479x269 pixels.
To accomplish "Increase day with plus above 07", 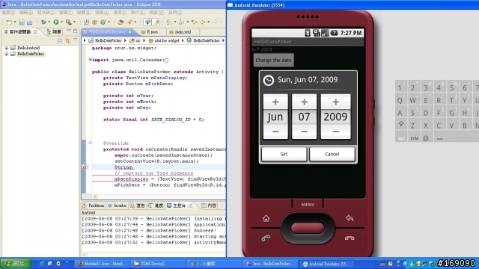I will click(x=304, y=102).
